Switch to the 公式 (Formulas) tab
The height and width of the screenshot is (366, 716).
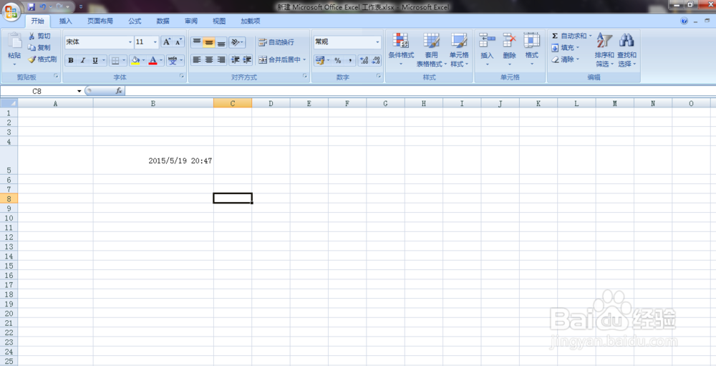tap(135, 21)
